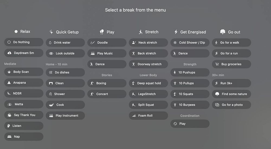Click the water drop icon beside Drink water
The image size is (271, 149).
click(50, 43)
